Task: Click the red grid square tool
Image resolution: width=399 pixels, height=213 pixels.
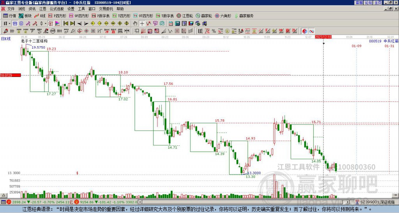Action: point(177,31)
